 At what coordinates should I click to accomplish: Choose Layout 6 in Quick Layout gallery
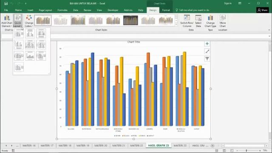[41, 45]
